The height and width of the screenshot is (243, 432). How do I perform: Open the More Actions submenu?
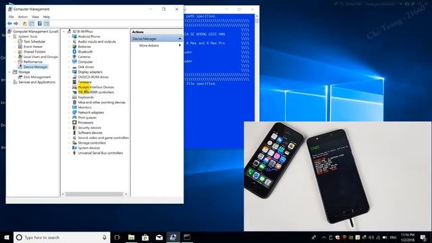(157, 45)
